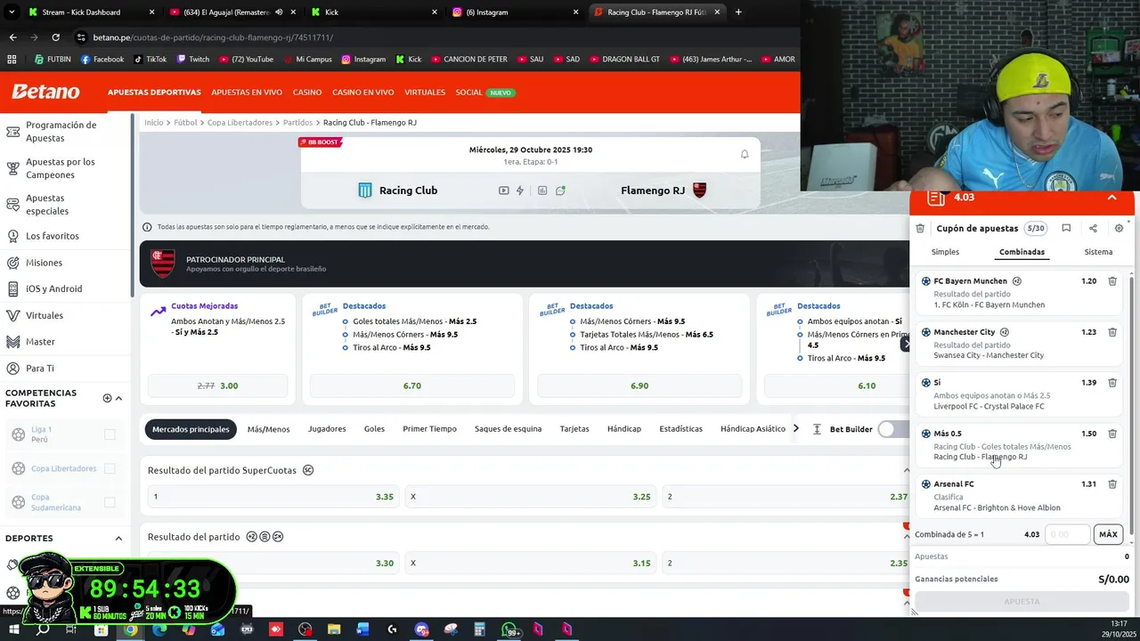Open Casino in the top menu
This screenshot has width=1140, height=641.
[307, 93]
